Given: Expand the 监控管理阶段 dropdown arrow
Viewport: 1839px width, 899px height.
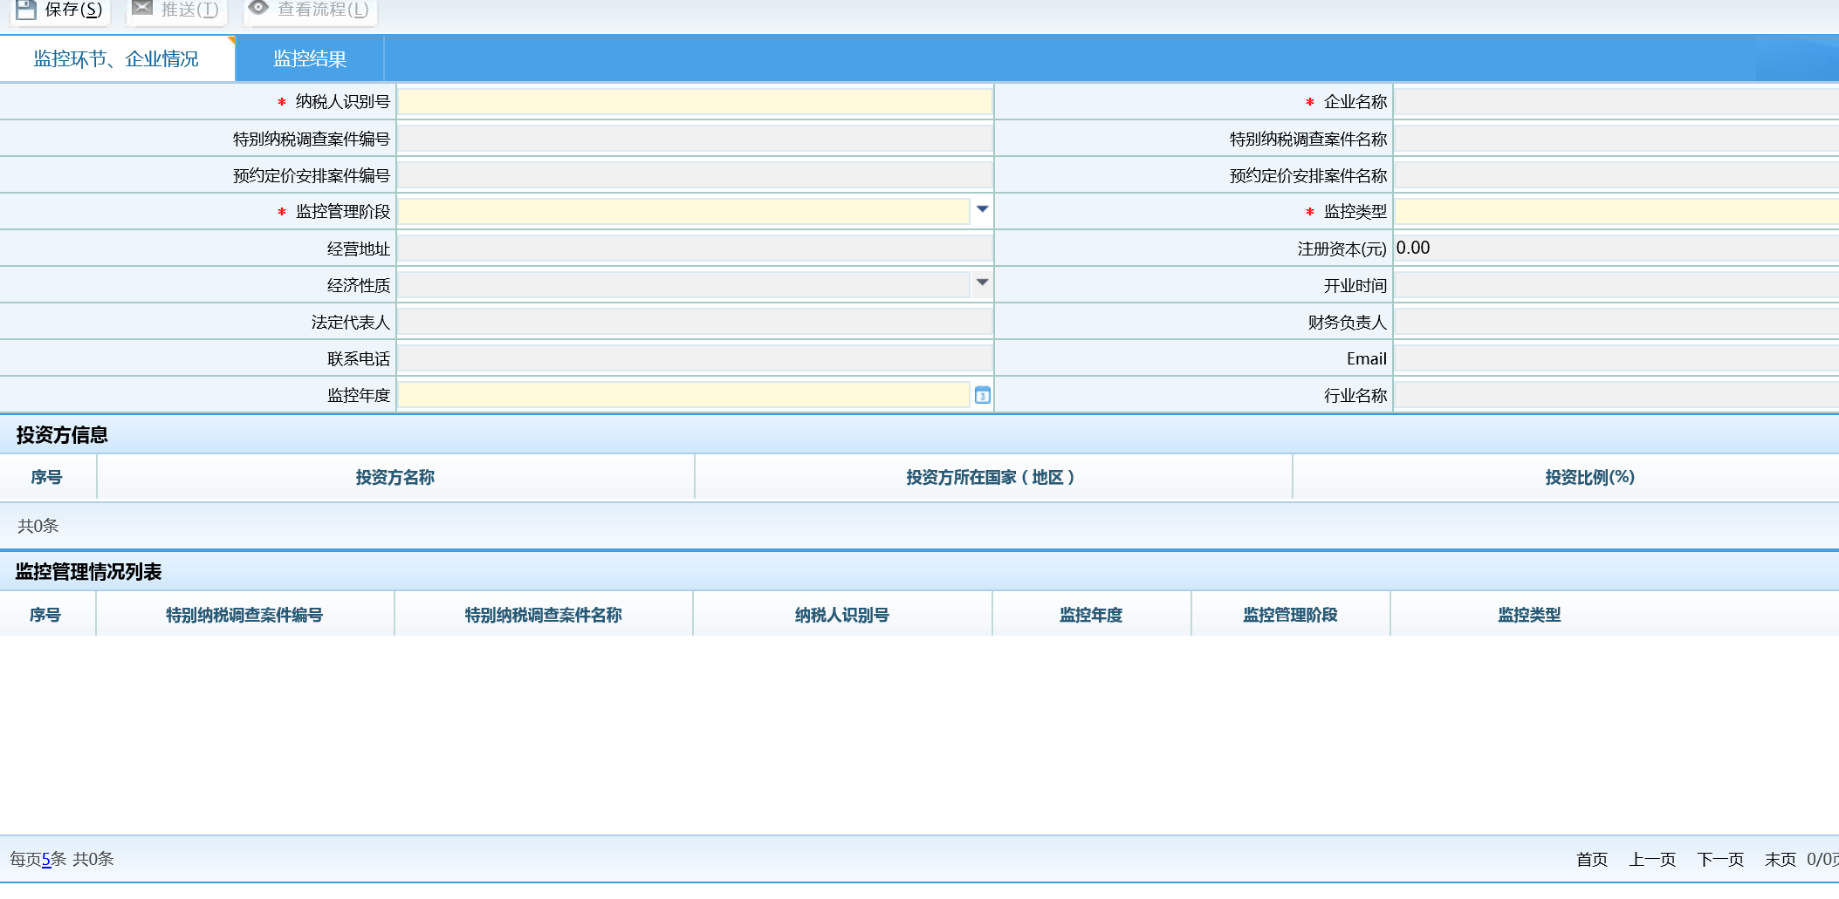Looking at the screenshot, I should point(983,209).
